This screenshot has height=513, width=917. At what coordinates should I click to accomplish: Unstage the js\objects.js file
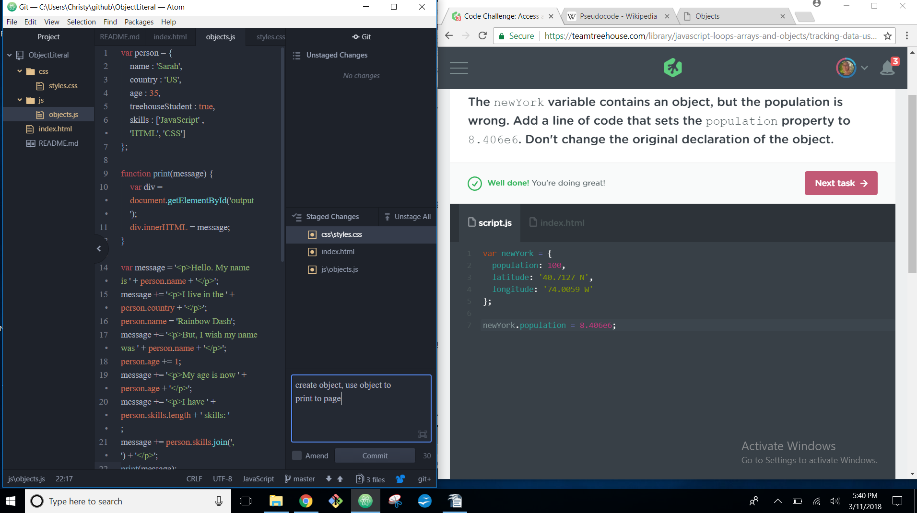coord(340,269)
